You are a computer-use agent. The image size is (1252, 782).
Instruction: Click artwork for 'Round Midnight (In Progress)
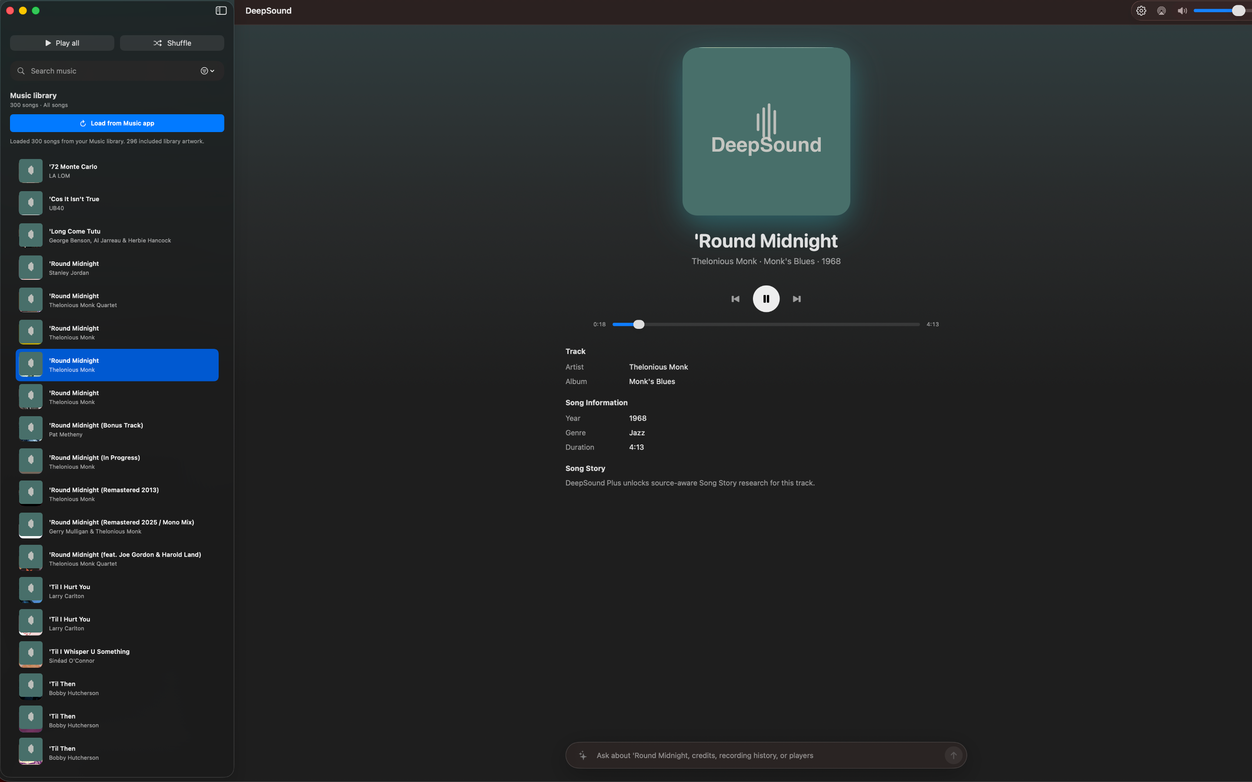(x=30, y=462)
